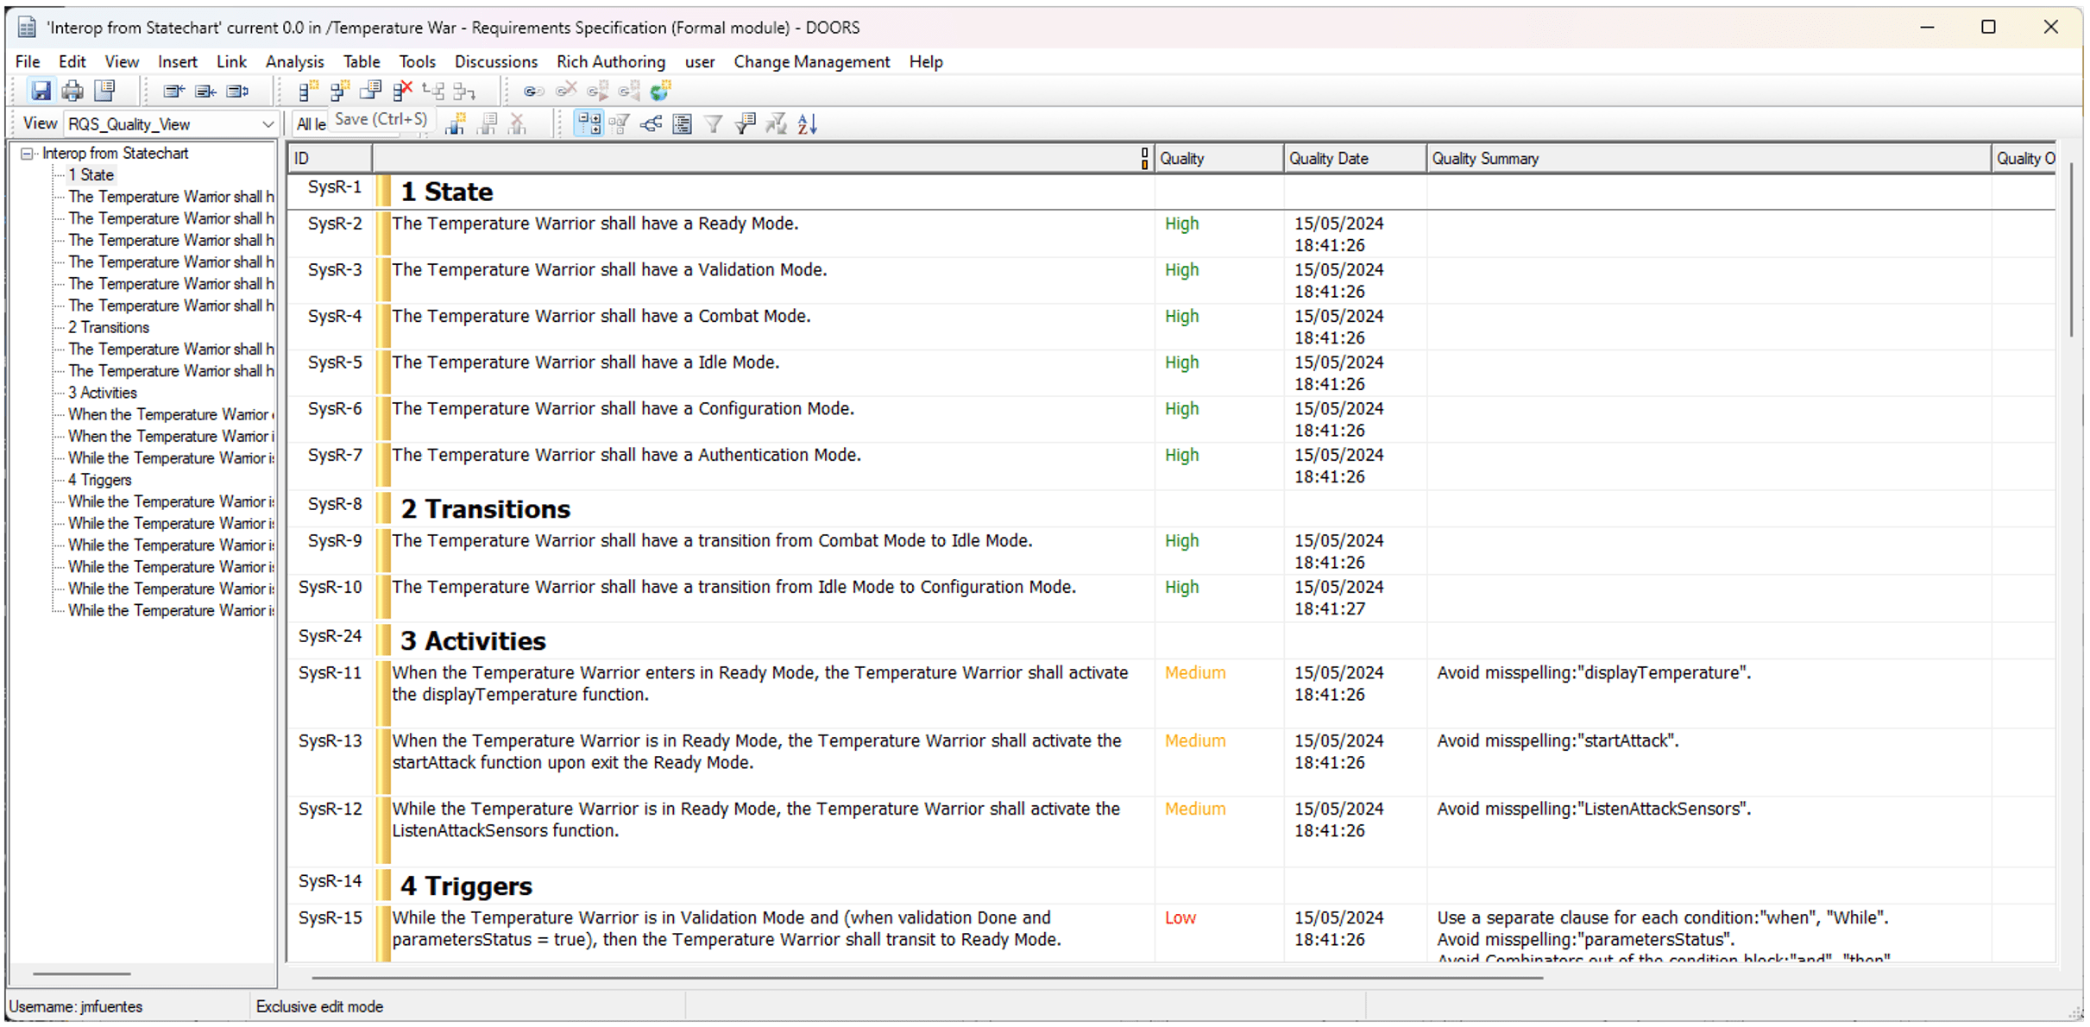Click the blue branching links icon
This screenshot has width=2090, height=1027.
pos(652,124)
